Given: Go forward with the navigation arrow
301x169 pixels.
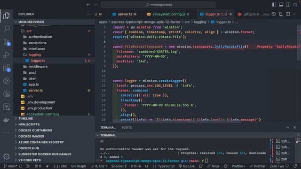Looking at the screenshot, I should 95,5.
